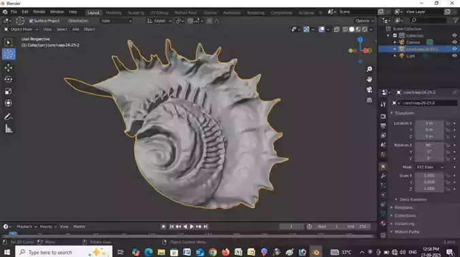Toggle Collection exclude checkbox in outliner
This screenshot has height=257, width=460.
point(395,36)
